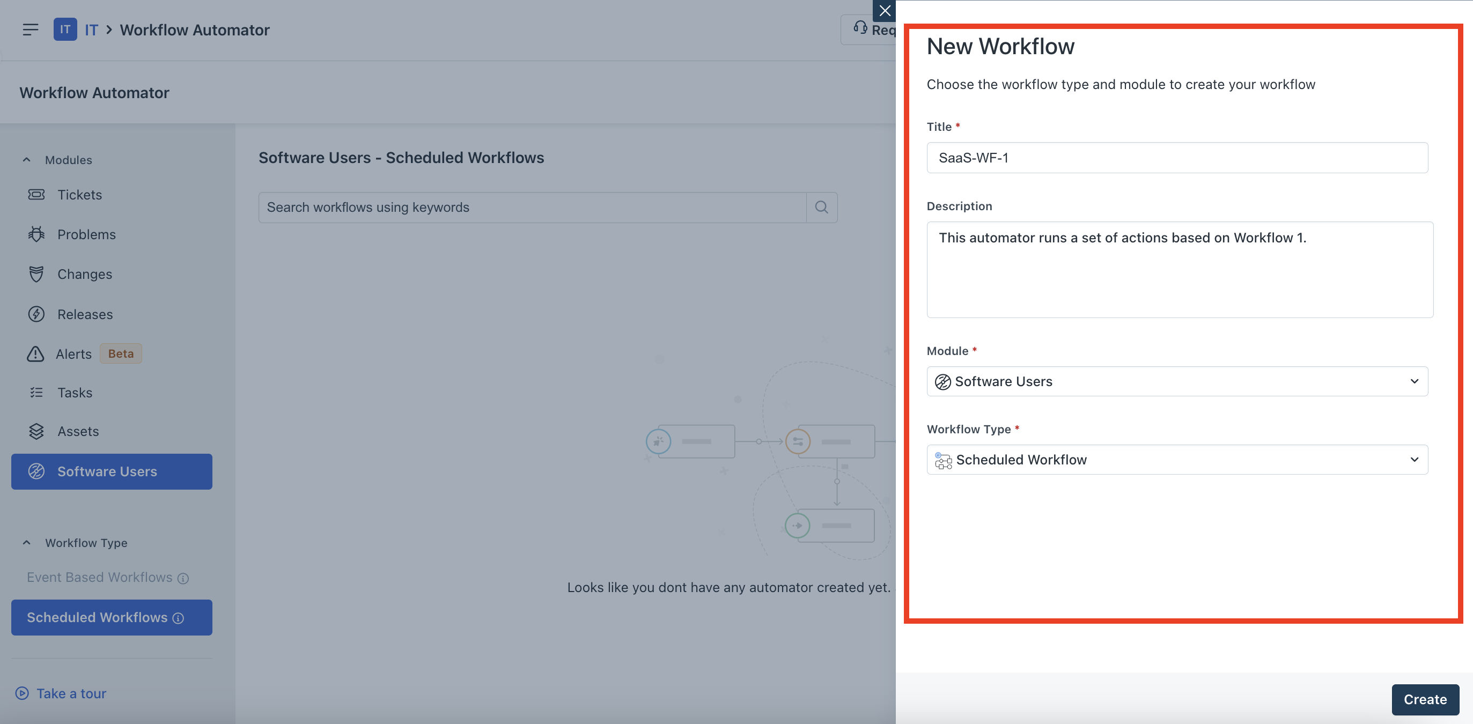
Task: Close the New Workflow panel
Action: 884,10
